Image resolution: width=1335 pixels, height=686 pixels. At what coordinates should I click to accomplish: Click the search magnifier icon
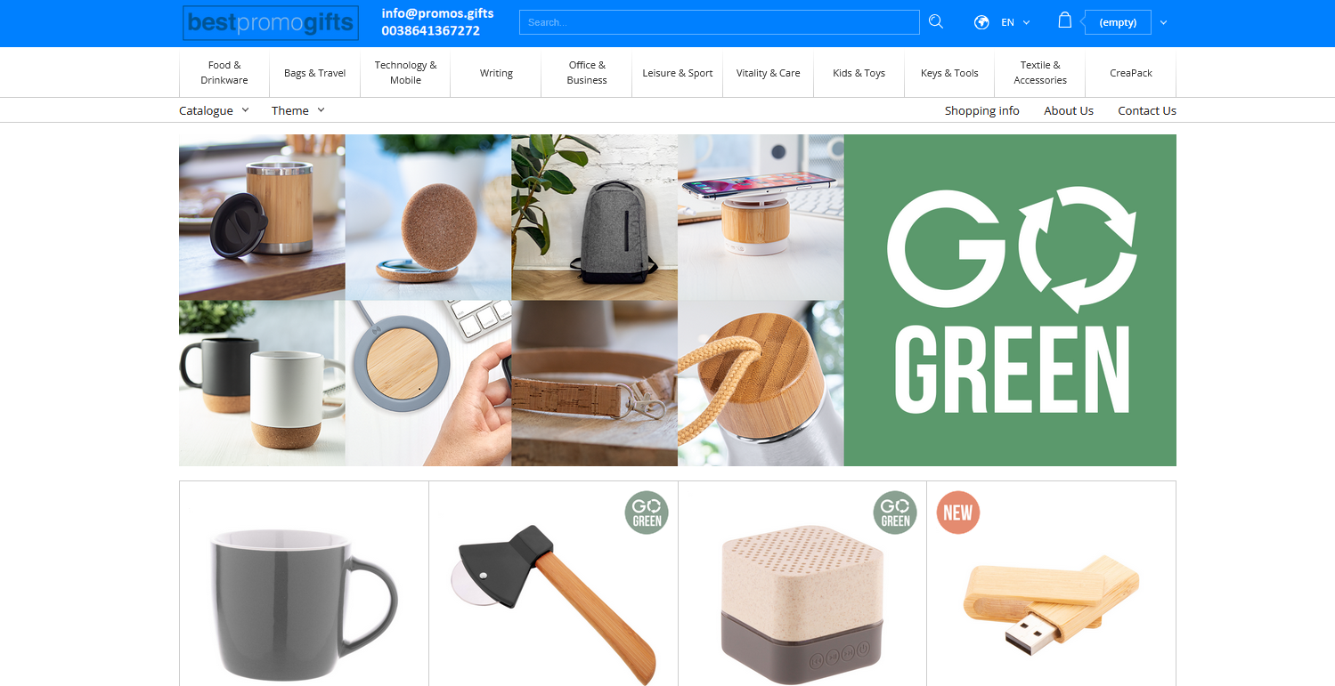pyautogui.click(x=935, y=21)
